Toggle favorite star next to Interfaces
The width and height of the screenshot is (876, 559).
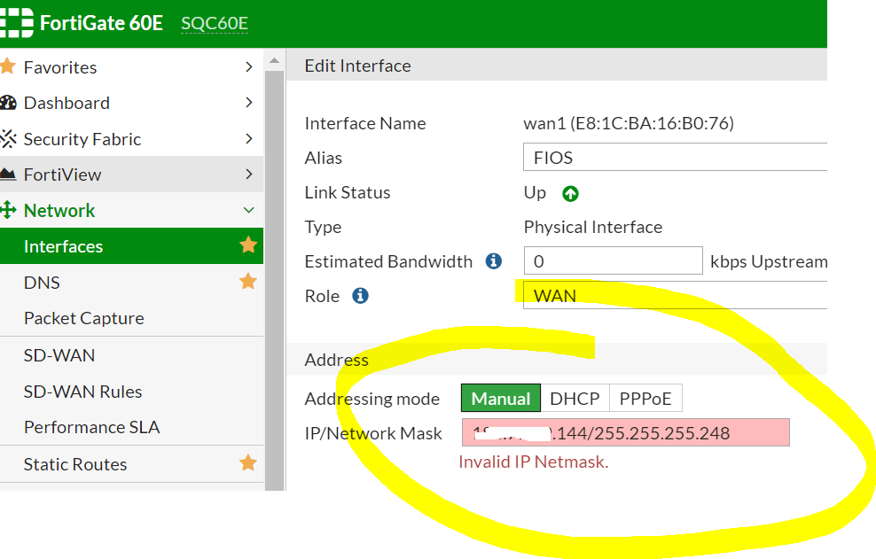248,245
